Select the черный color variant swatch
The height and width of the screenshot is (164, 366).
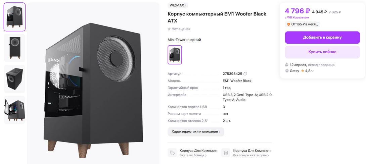coord(175,55)
